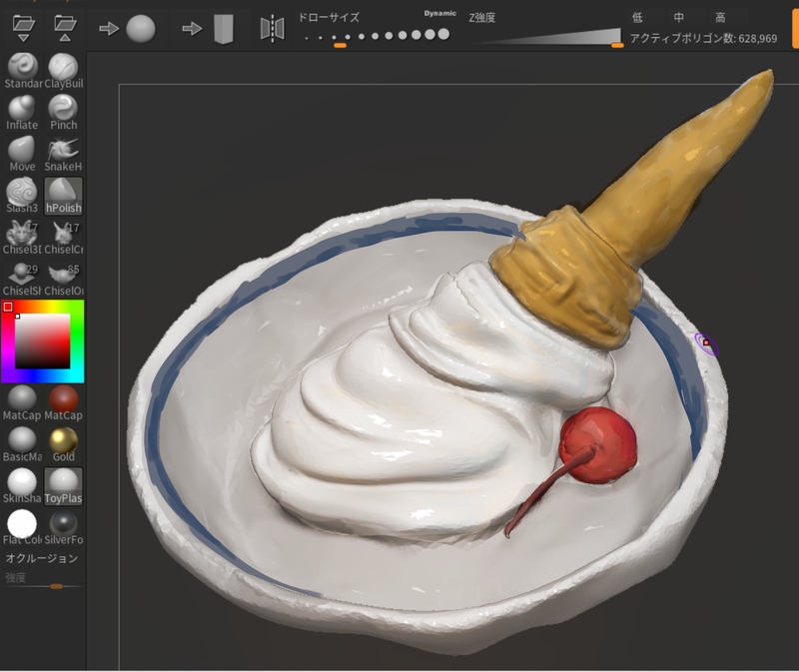Select the Inflate brush
799x672 pixels.
22,112
